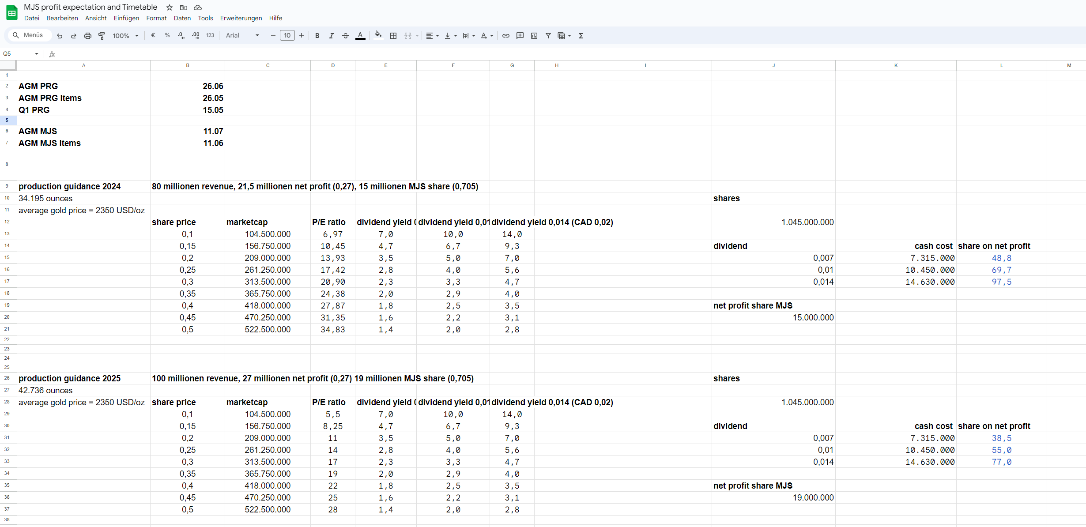
Task: Format as percent button
Action: 167,36
